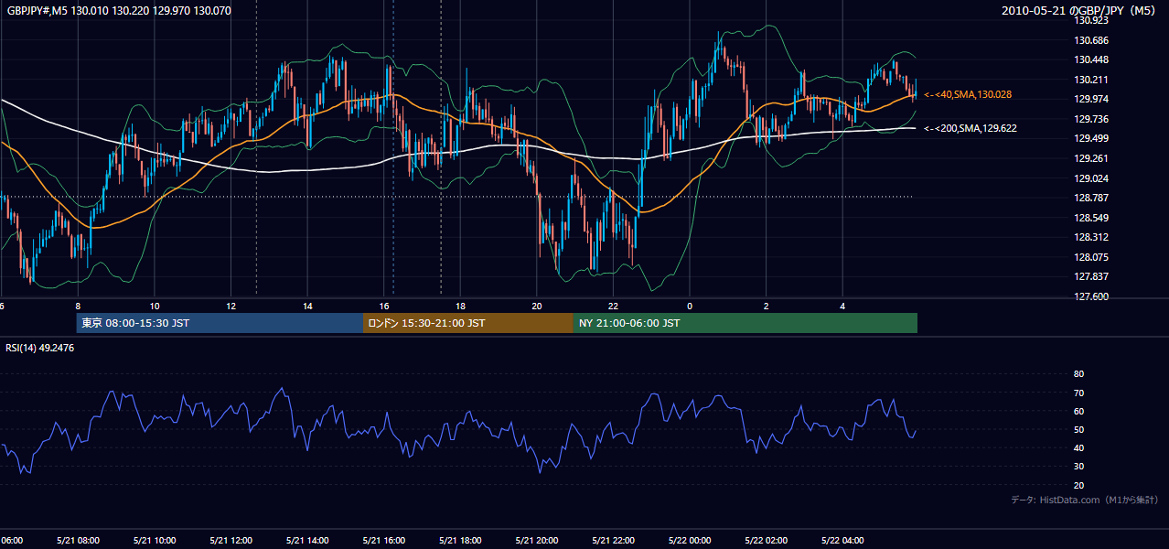Click RSI scale value 30
The image size is (1169, 549).
click(1078, 467)
